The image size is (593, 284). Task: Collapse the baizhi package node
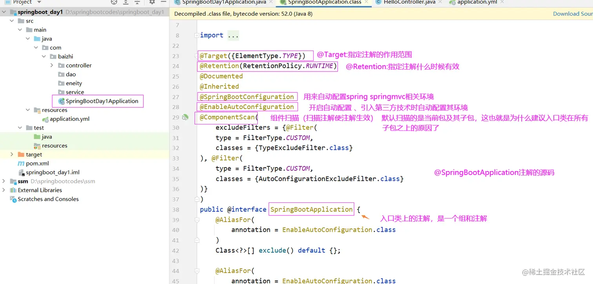[44, 56]
